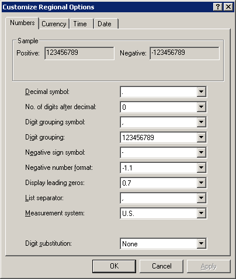The image size is (236, 279).
Task: Expand the Display leading zeros dropdown
Action: coord(201,183)
